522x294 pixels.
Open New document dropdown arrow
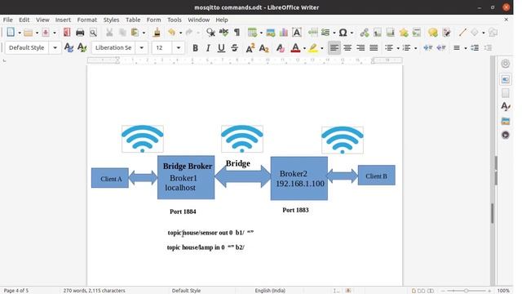[20, 33]
